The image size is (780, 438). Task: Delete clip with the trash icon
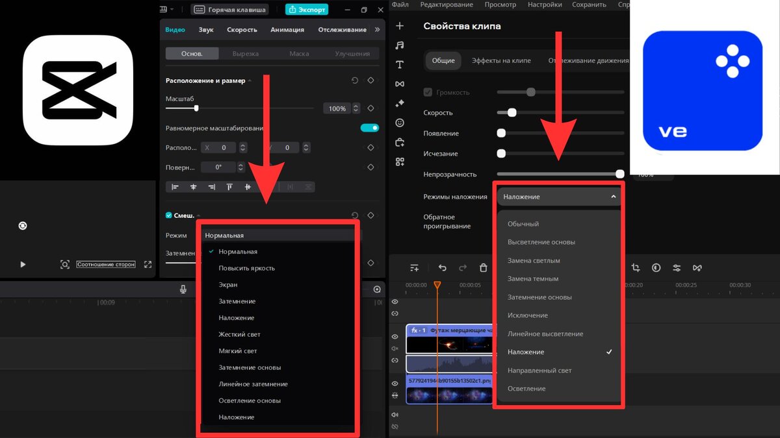(483, 268)
